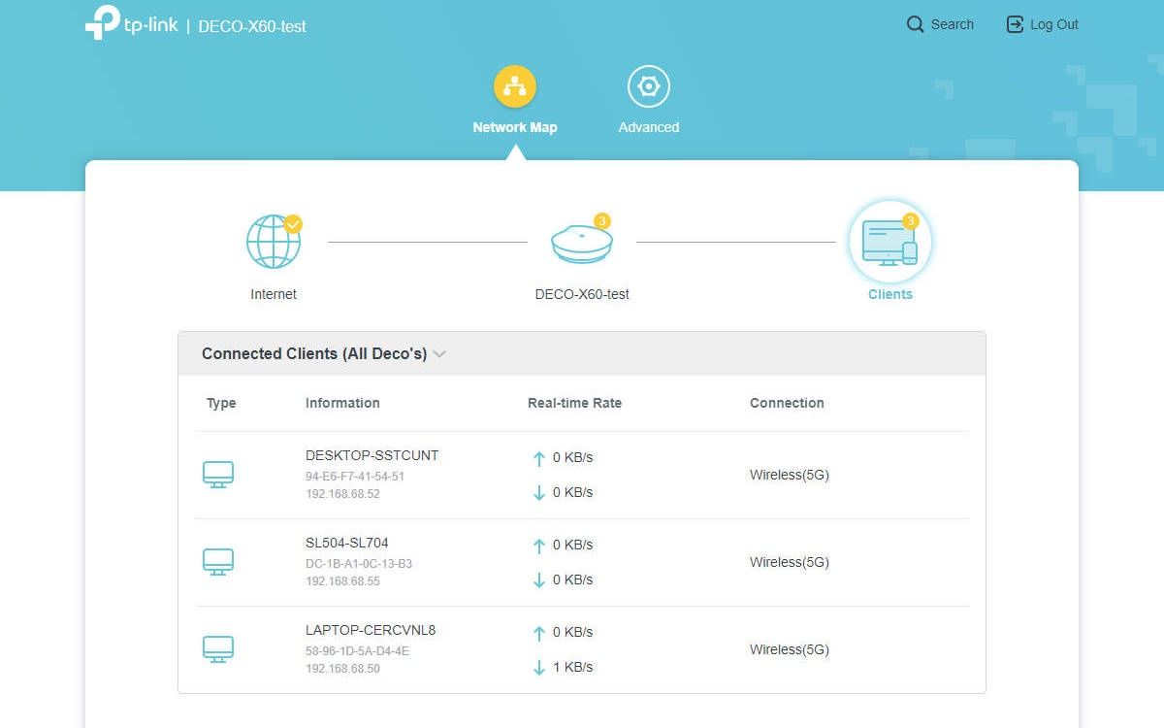Click Wireless(5G) for DESKTOP-SSTCUNT

pyautogui.click(x=790, y=475)
